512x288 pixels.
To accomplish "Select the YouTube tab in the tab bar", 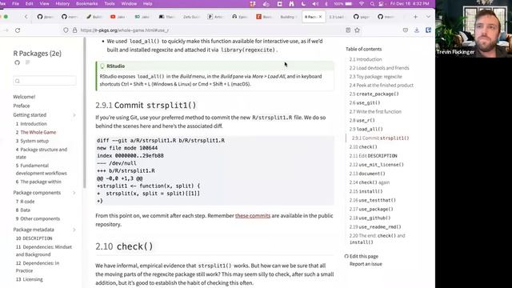I will [x=118, y=17].
